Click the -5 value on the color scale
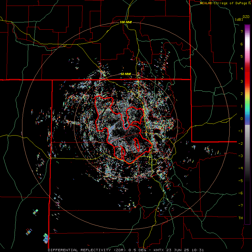The width and height of the screenshot is (252, 252). 241,181
